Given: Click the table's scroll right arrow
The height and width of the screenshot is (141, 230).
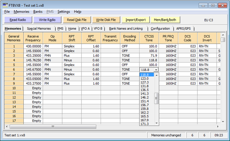Looking at the screenshot, I should pos(218,126).
